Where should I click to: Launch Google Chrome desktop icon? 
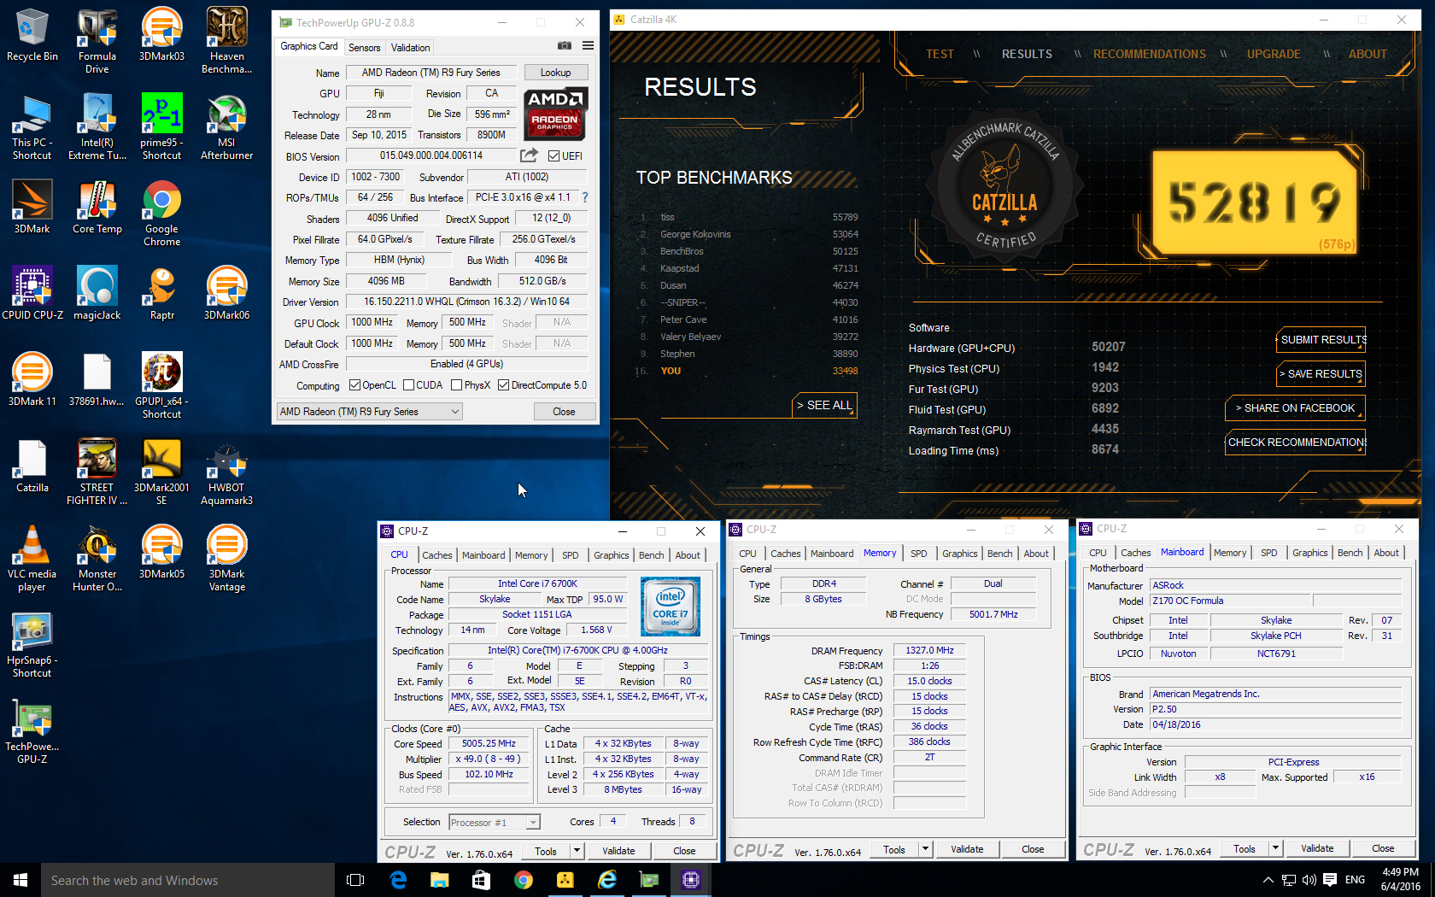161,214
